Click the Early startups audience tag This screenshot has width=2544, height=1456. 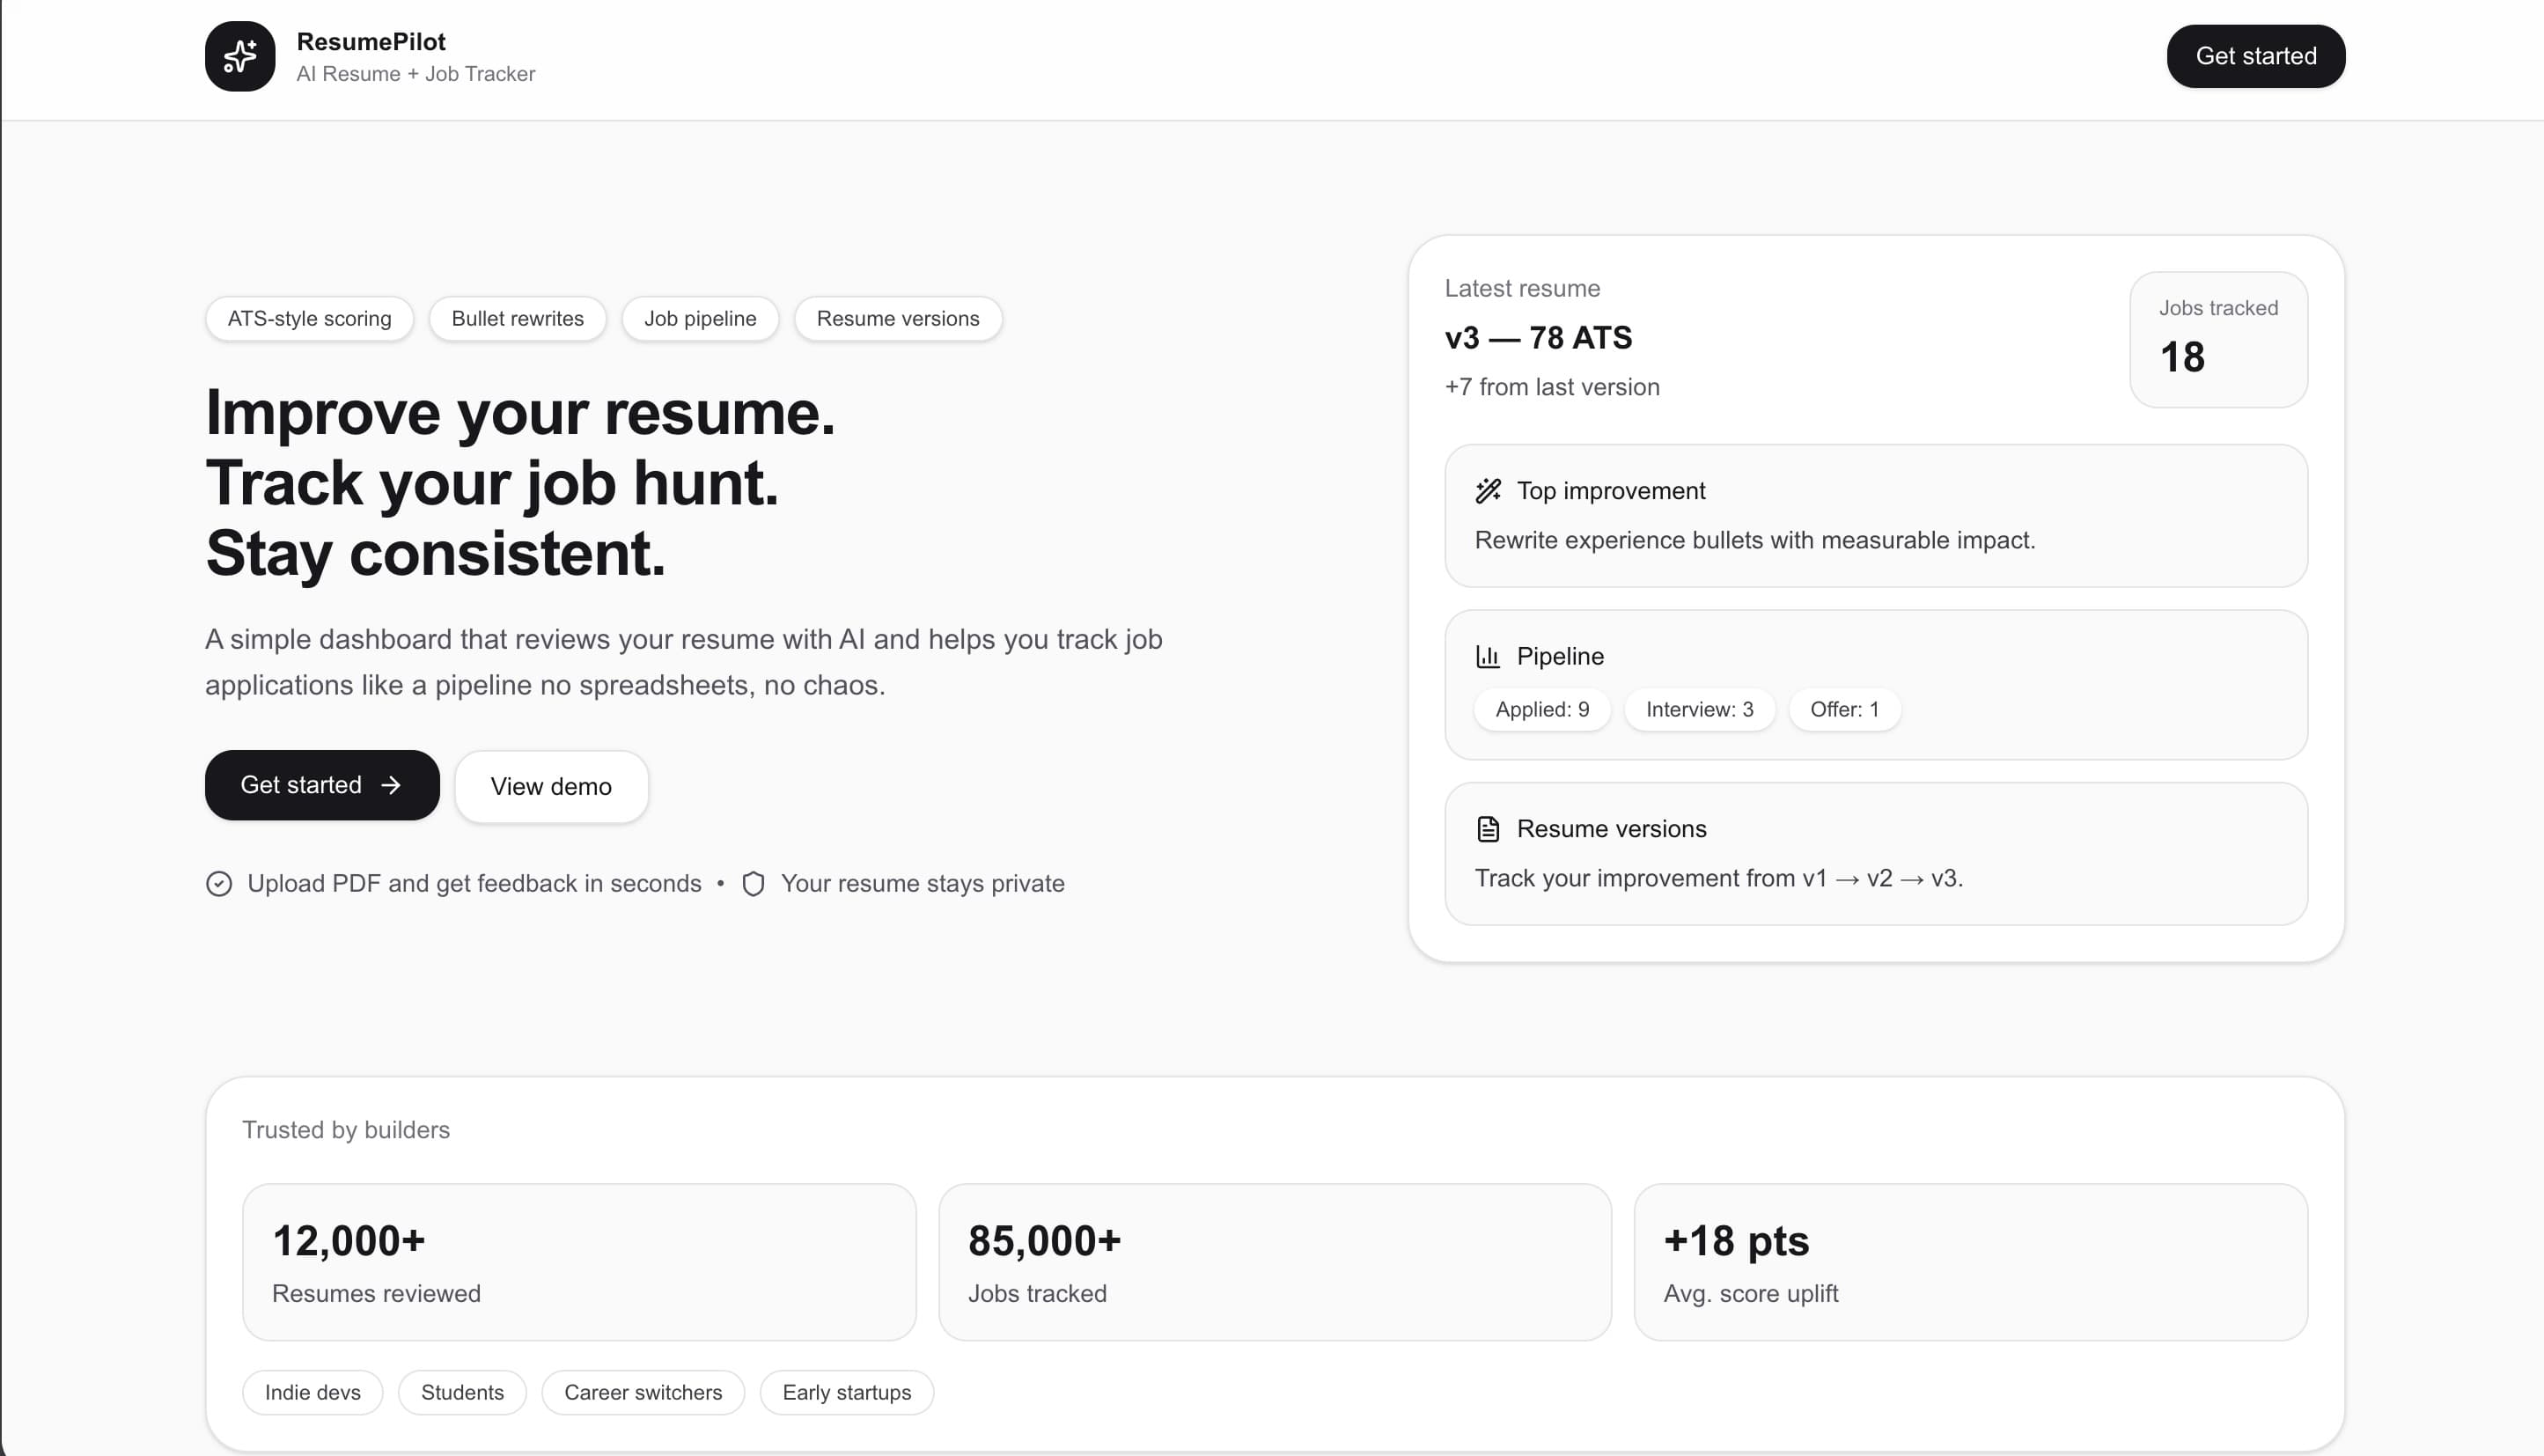point(846,1392)
